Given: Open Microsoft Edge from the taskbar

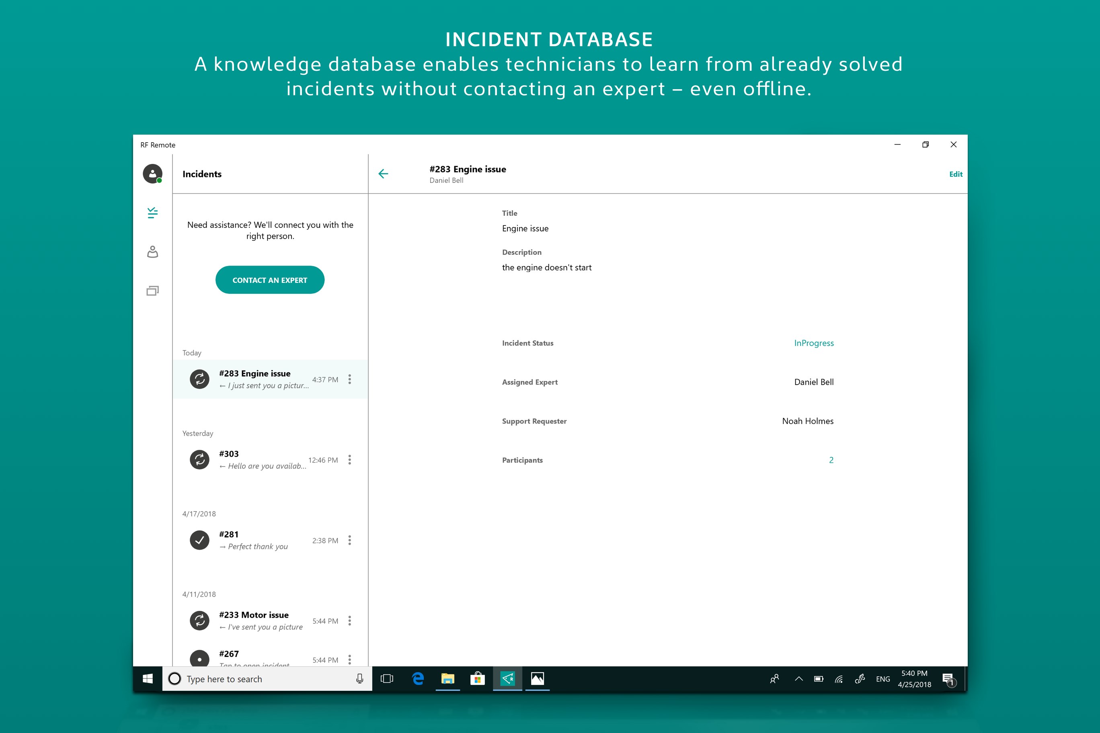Looking at the screenshot, I should 418,678.
